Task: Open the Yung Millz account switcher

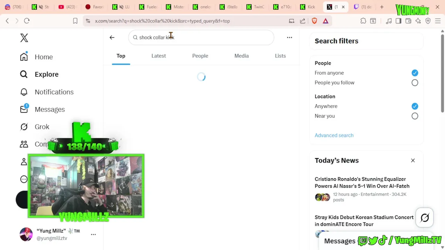Action: point(58,234)
